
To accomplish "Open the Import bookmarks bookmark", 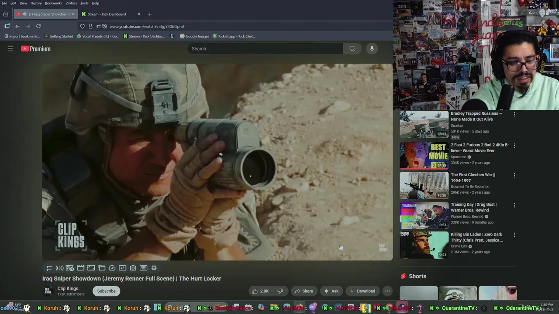I will (22, 36).
